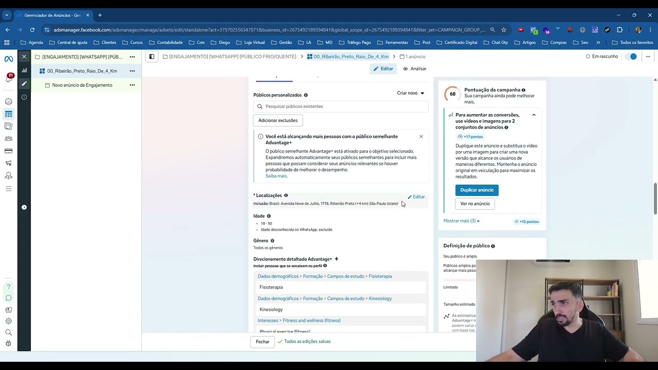658x370 pixels.
Task: Open the Saiba mais link
Action: pos(277,176)
